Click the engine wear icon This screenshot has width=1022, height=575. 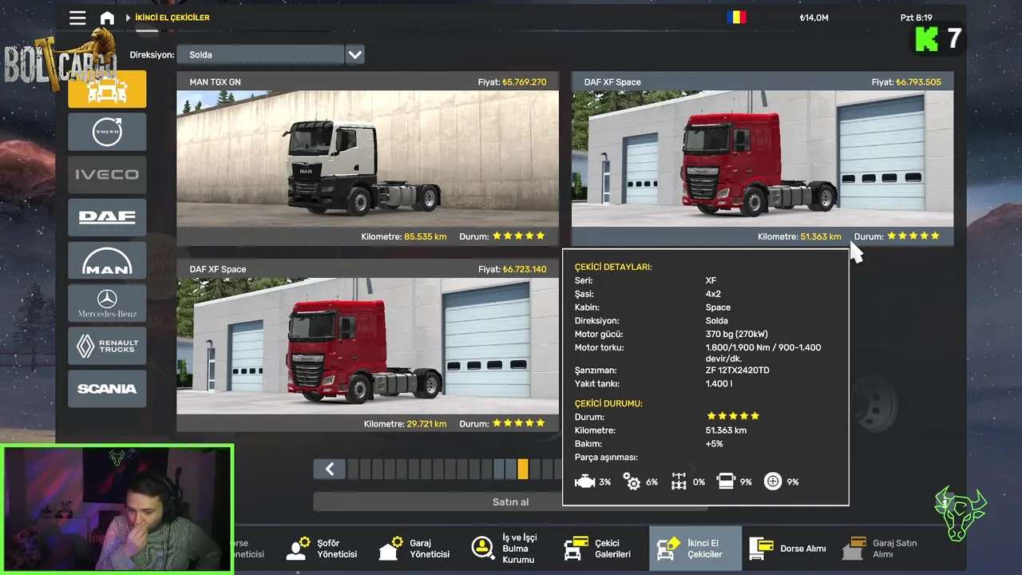click(584, 482)
